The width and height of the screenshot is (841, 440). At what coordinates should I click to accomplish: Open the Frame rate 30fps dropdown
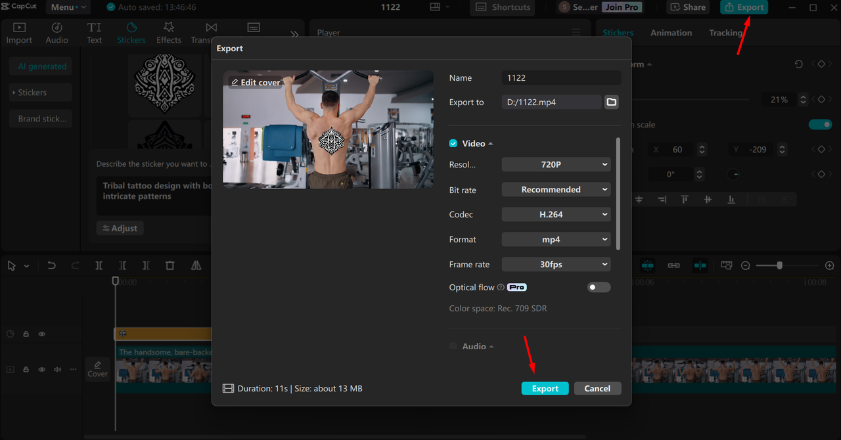556,265
